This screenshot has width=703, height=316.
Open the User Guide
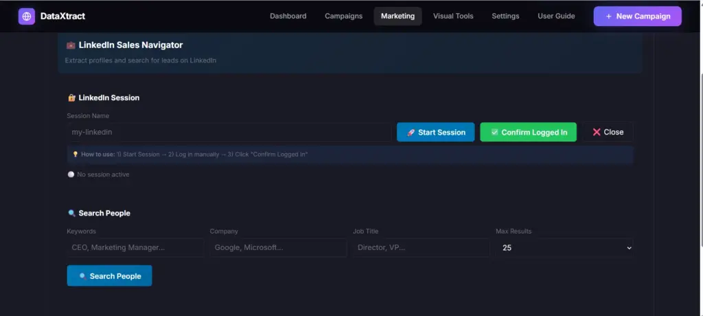point(556,16)
